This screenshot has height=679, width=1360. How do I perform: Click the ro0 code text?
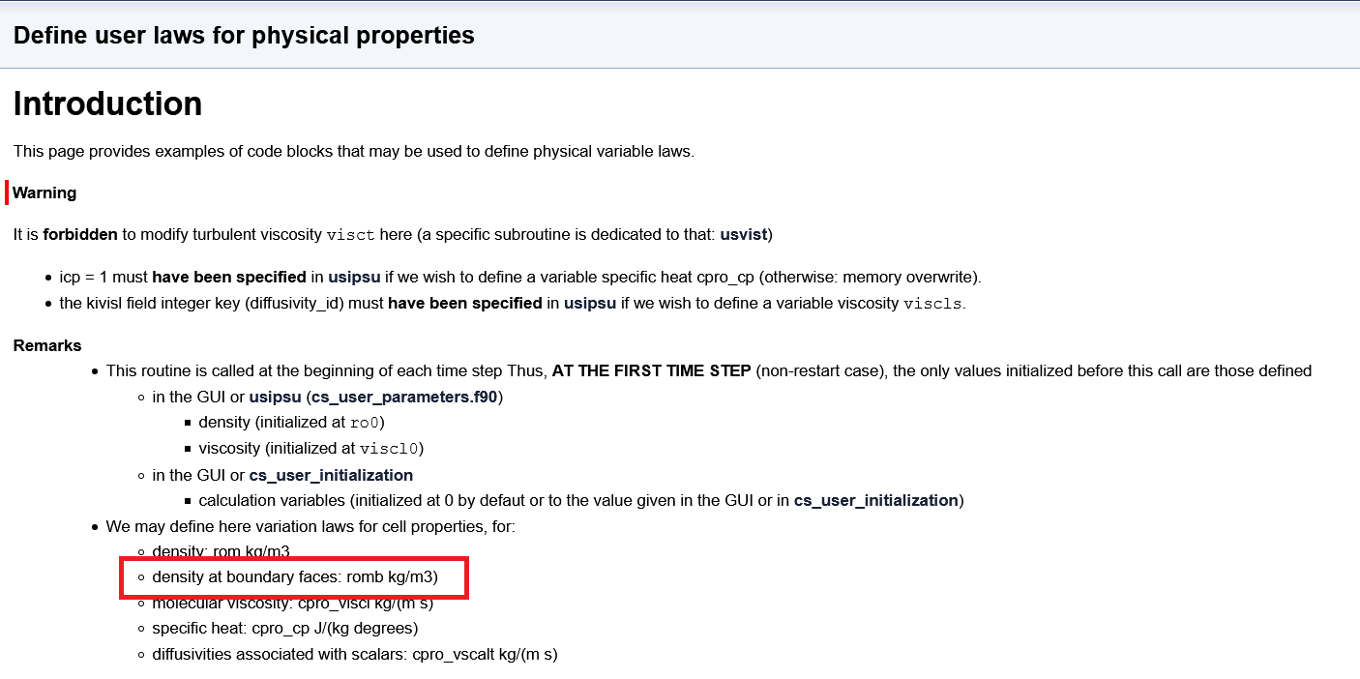tap(367, 423)
